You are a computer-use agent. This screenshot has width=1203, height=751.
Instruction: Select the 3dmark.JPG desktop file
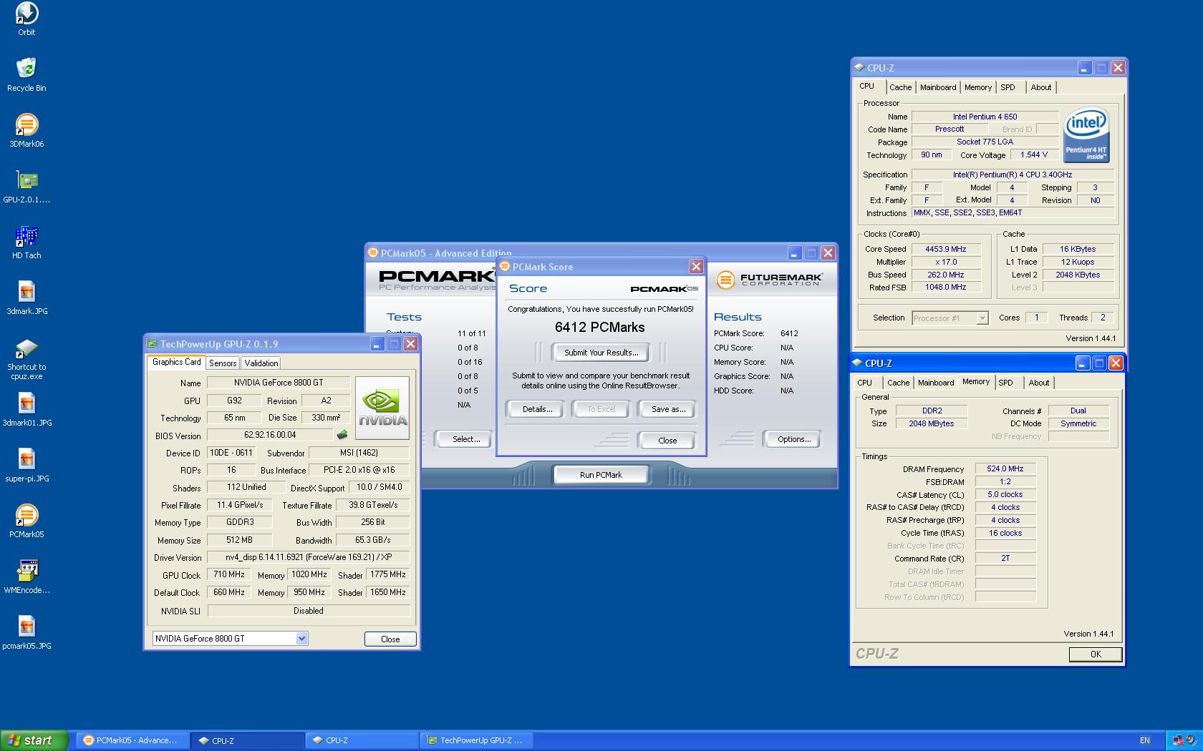tap(26, 298)
